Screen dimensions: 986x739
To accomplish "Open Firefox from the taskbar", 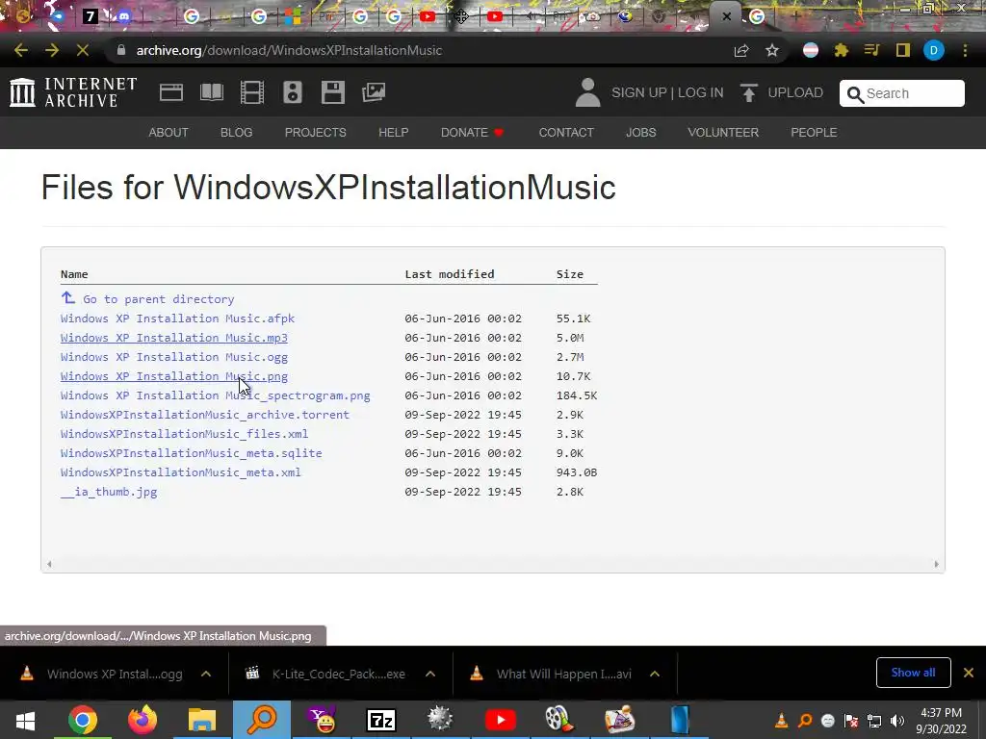I will 143,720.
